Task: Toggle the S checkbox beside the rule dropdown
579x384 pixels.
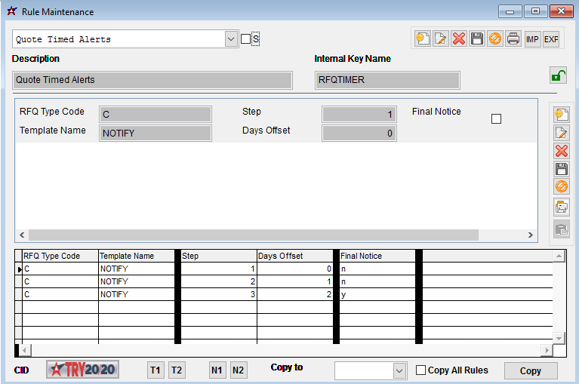Action: click(245, 39)
